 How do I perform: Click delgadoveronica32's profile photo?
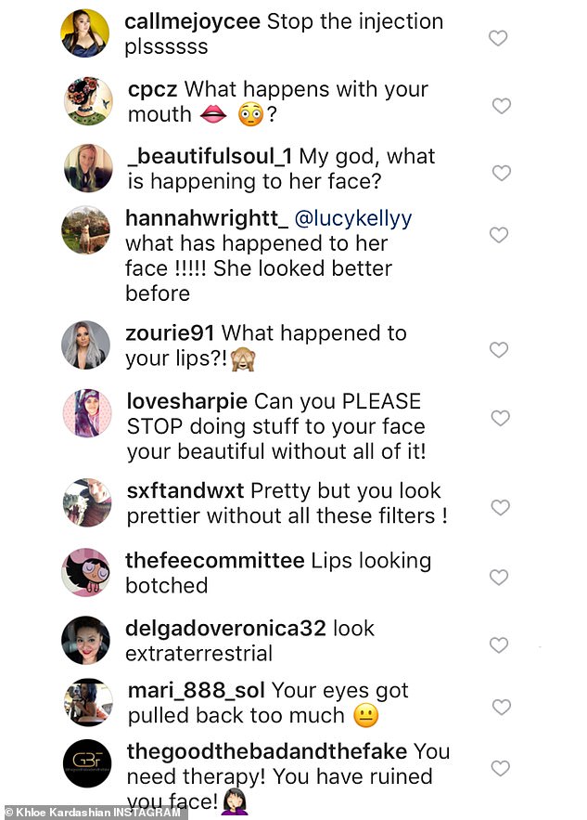click(x=87, y=640)
